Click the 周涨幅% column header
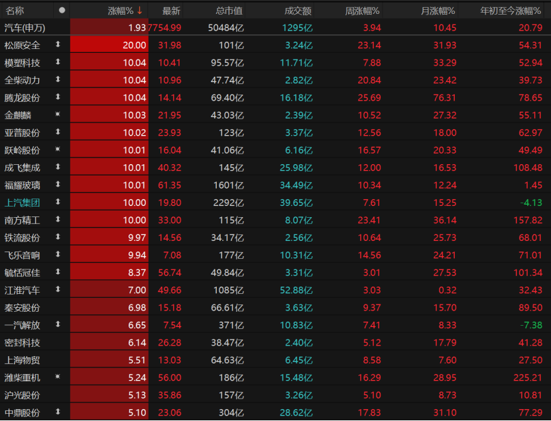This screenshot has height=421, width=551. [x=362, y=11]
